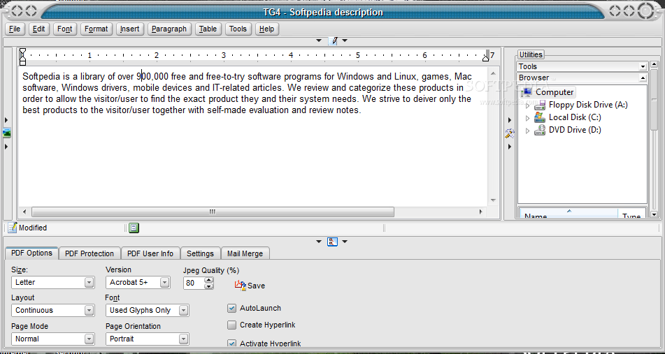Screen dimensions: 665x354
Task: Open the File menu
Action: pyautogui.click(x=15, y=29)
